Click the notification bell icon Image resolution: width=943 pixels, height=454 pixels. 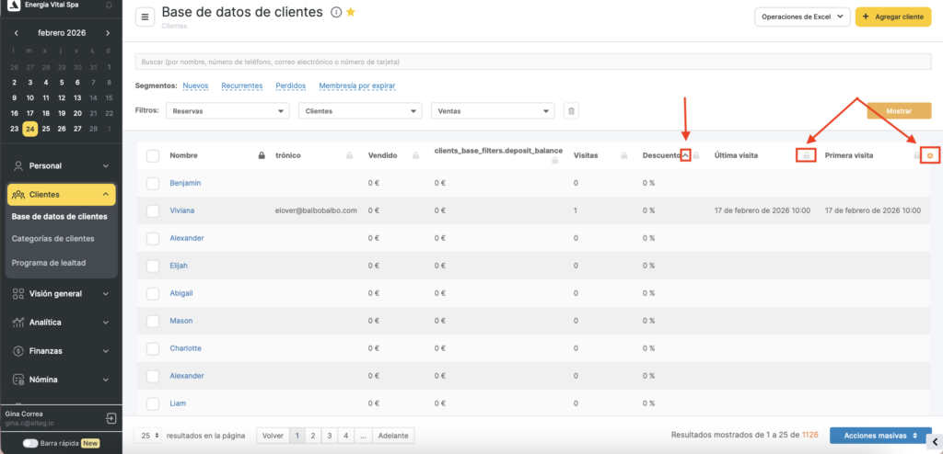[110, 6]
